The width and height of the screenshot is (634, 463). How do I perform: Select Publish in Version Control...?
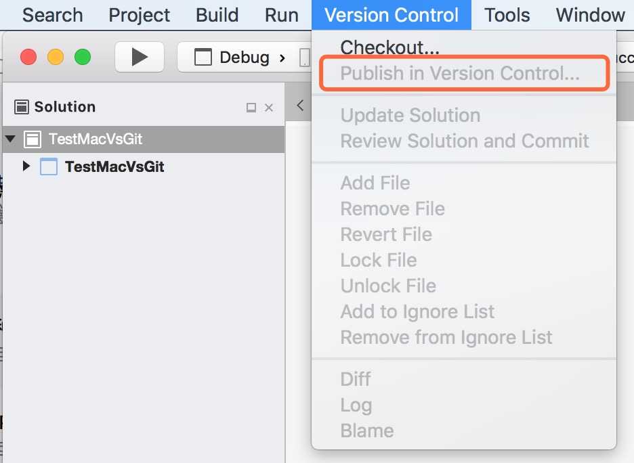(460, 73)
